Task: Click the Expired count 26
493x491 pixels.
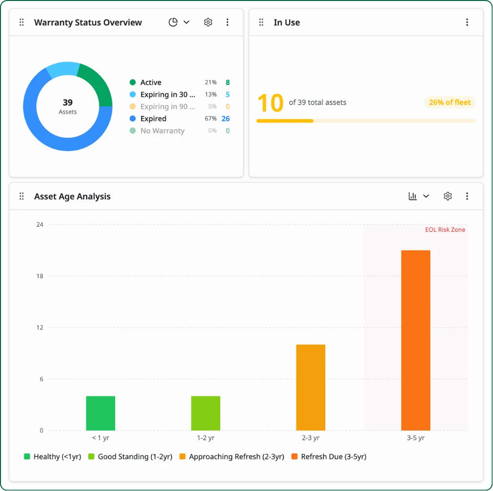Action: 225,118
